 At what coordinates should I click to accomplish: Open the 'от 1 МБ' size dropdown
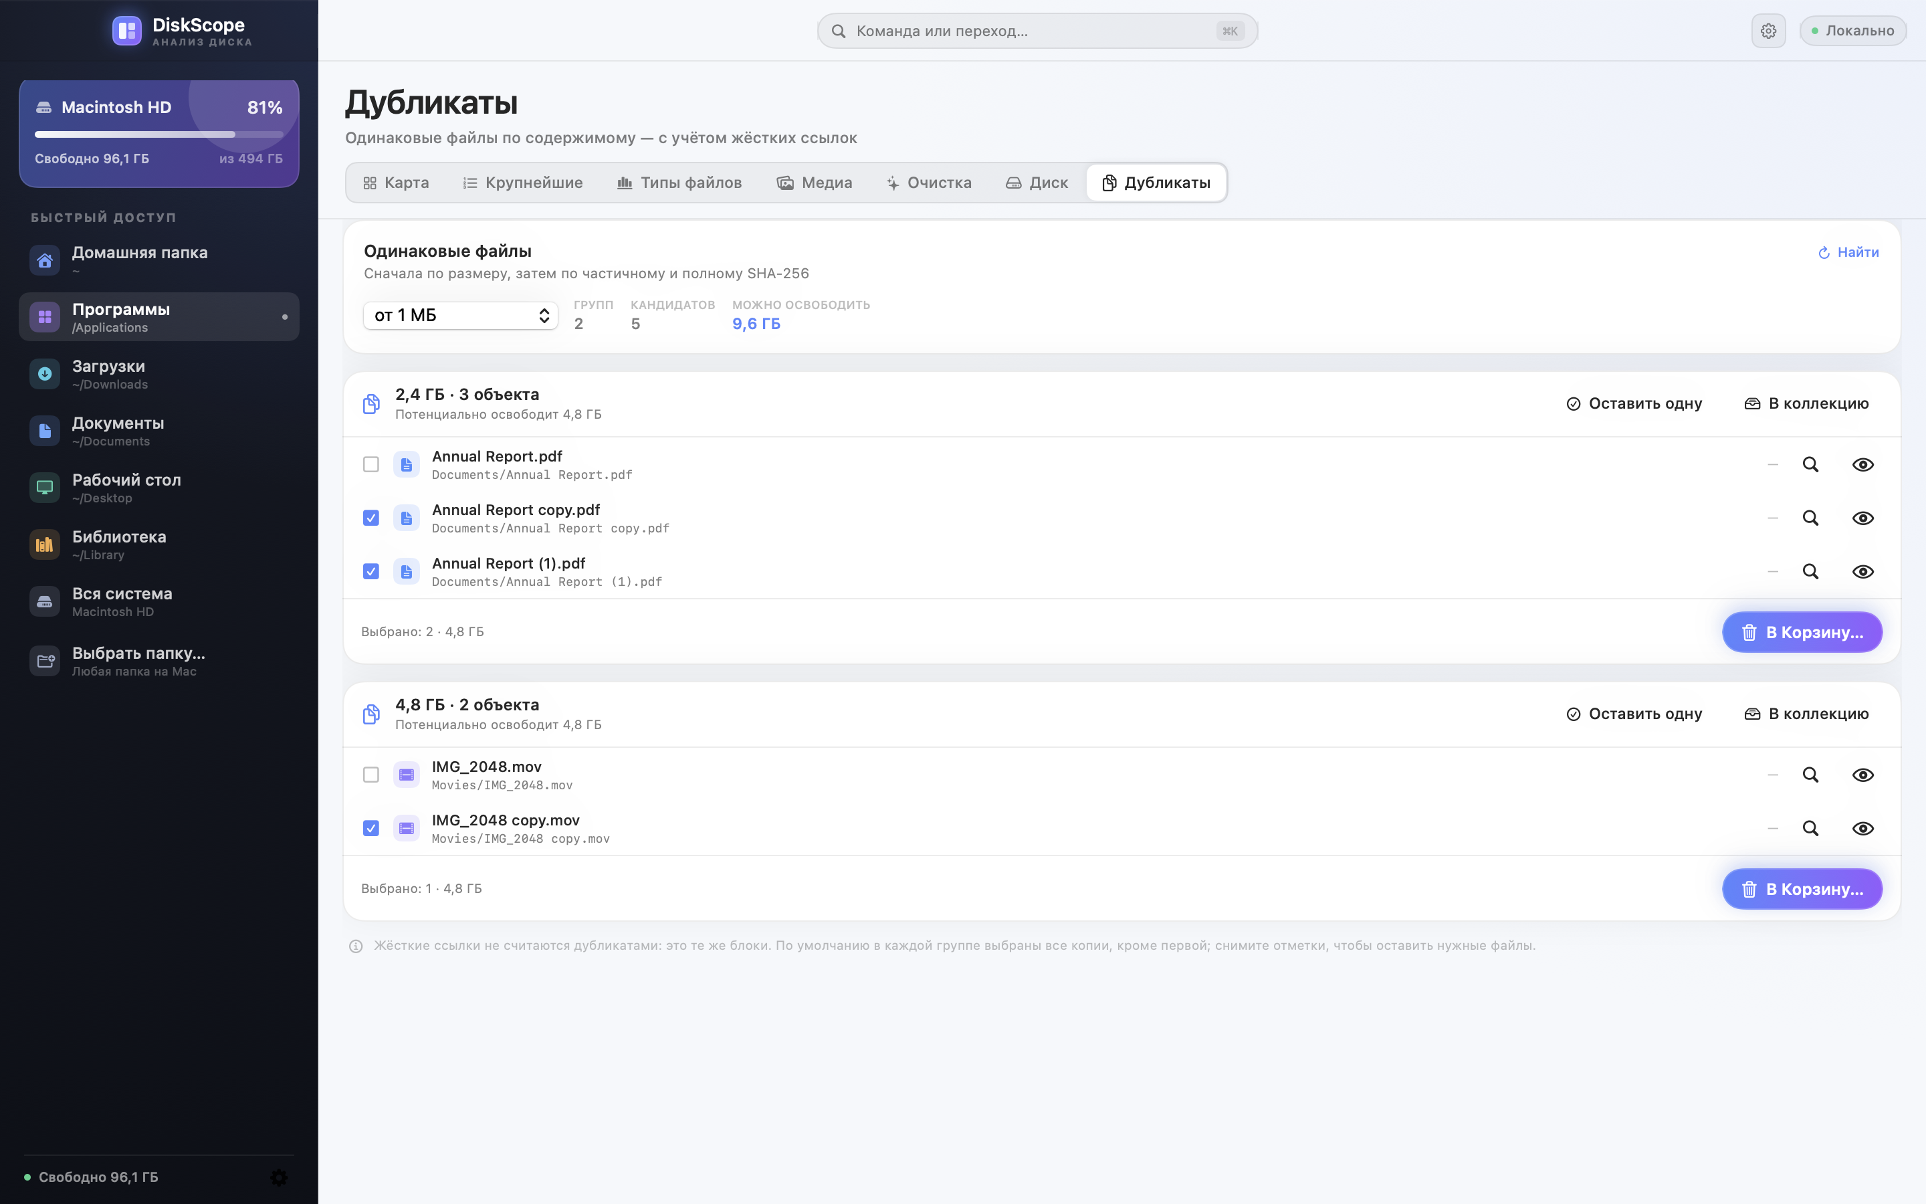click(x=461, y=315)
